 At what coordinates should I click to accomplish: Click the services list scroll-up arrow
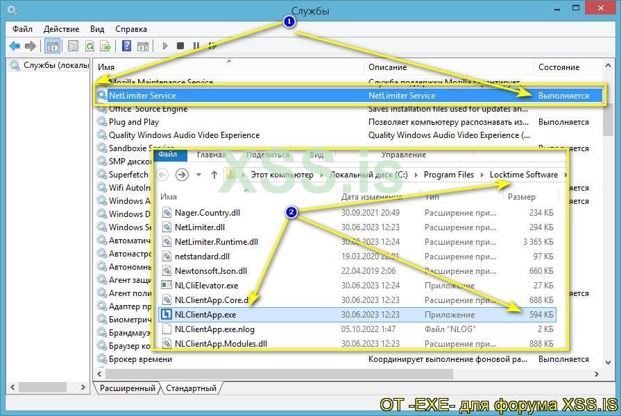point(608,66)
